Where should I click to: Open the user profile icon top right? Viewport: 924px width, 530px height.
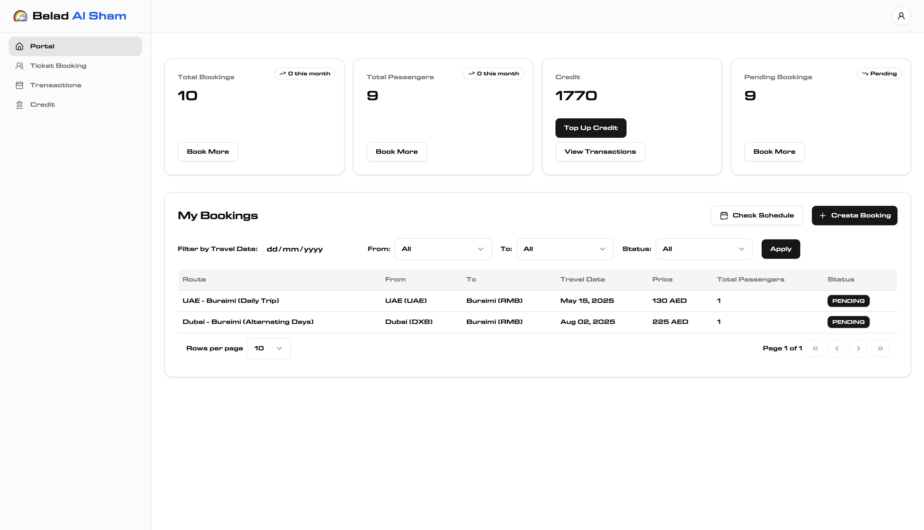pos(901,16)
